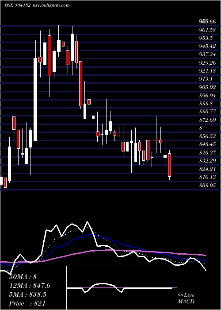Click the tallest white candlestick body
The image size is (221, 310).
35,100
